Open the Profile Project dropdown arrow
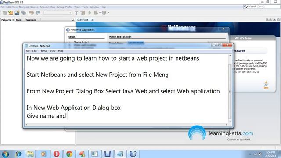 point(108,13)
